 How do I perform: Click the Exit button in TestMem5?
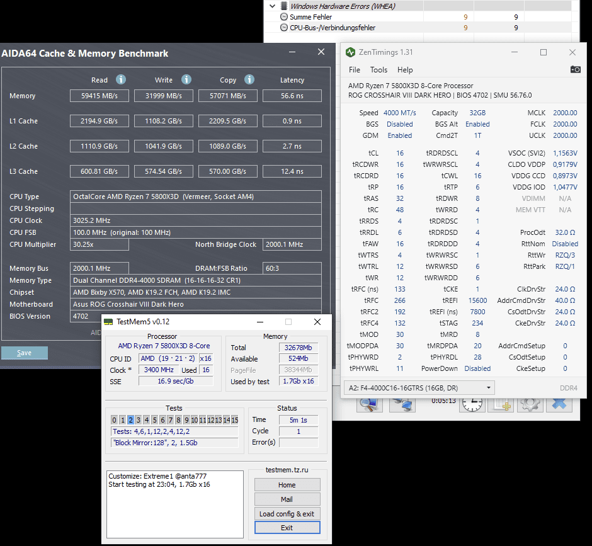click(x=287, y=528)
